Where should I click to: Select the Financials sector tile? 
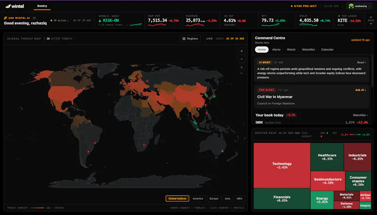282,198
